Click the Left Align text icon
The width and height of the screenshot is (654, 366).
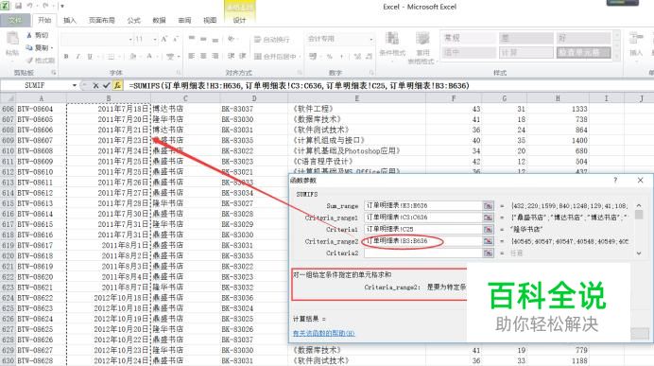pyautogui.click(x=192, y=56)
